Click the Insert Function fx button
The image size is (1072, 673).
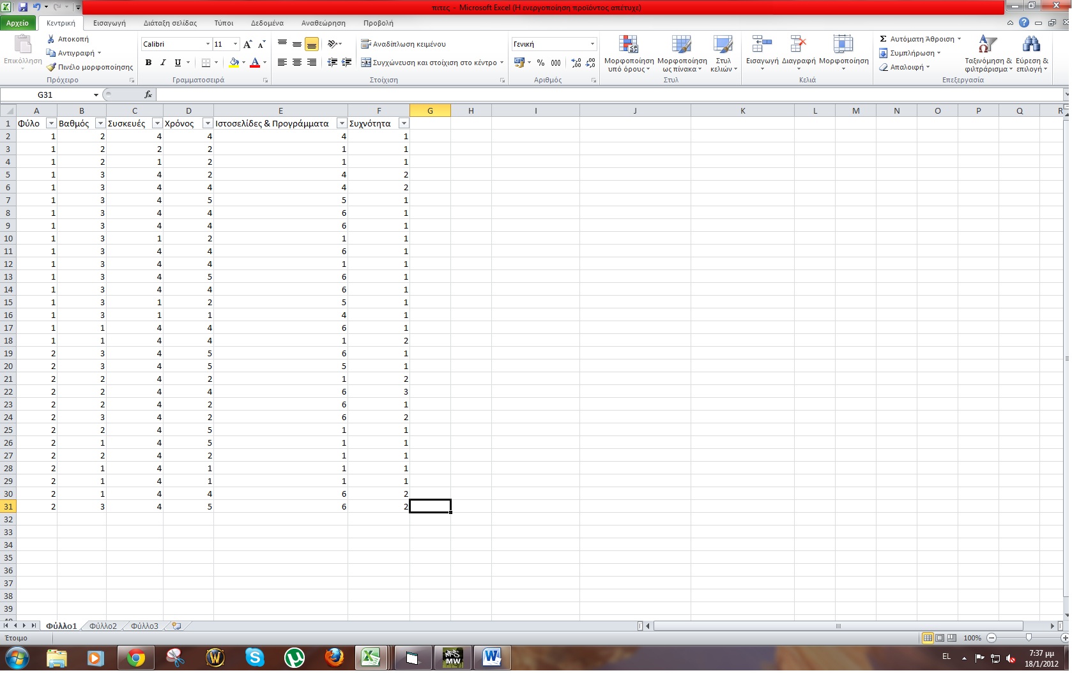(x=148, y=95)
